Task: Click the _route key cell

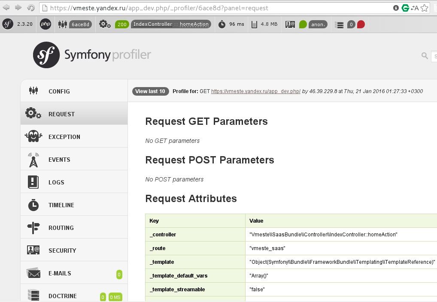Action: coord(195,248)
